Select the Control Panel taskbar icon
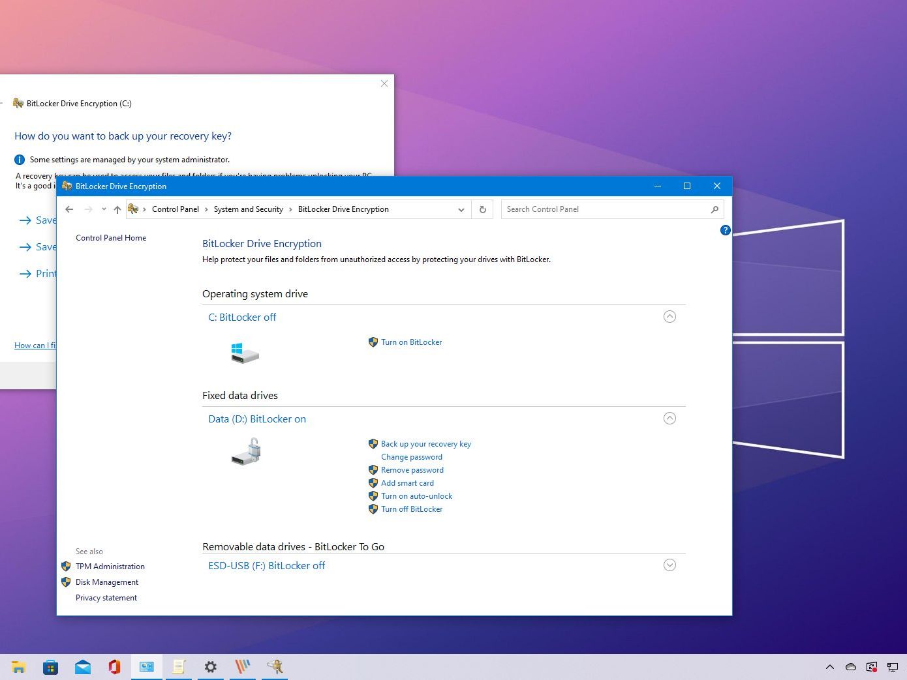This screenshot has width=907, height=680. coord(146,667)
